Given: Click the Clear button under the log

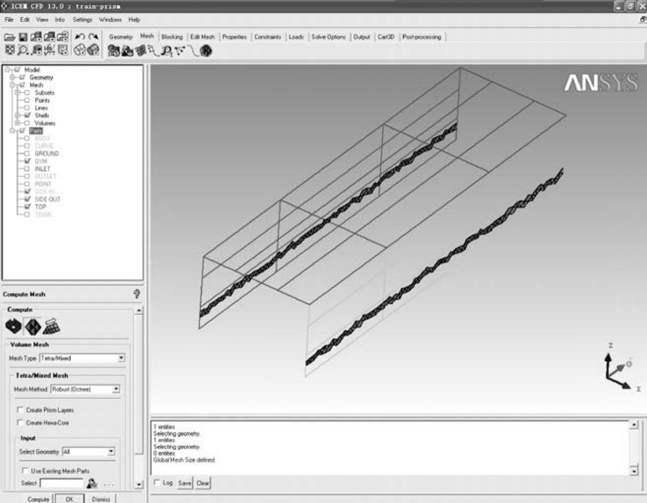Looking at the screenshot, I should coord(203,483).
